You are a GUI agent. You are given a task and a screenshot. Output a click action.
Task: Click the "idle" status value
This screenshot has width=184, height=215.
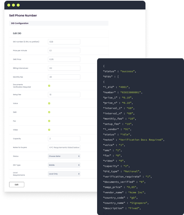coord(125,134)
